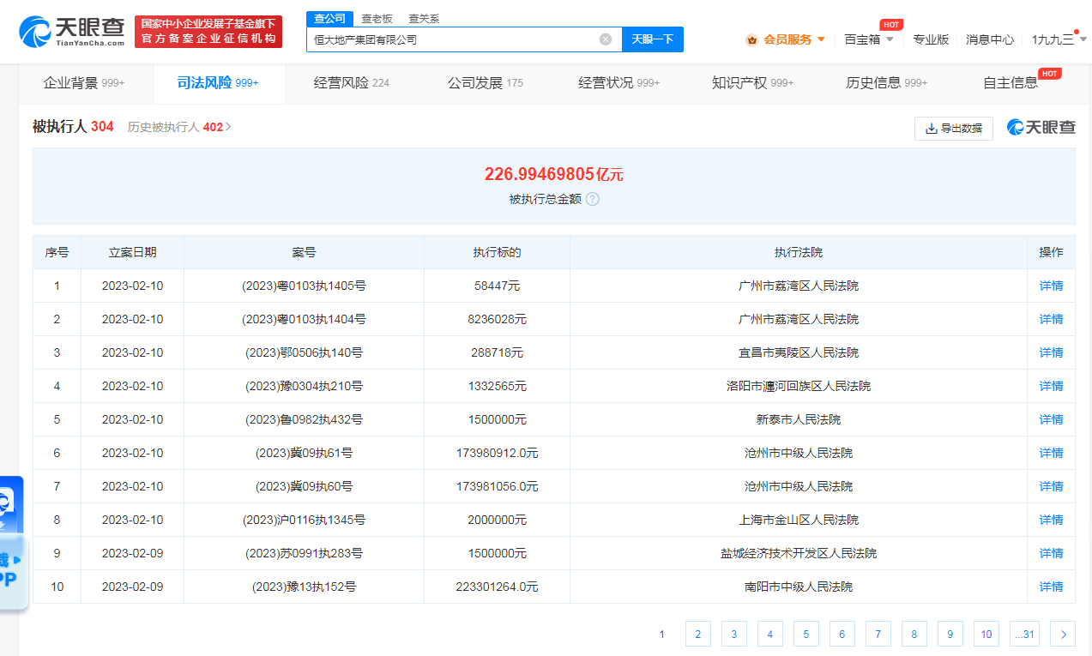
Task: Switch to the 查公司 search tab
Action: point(329,18)
